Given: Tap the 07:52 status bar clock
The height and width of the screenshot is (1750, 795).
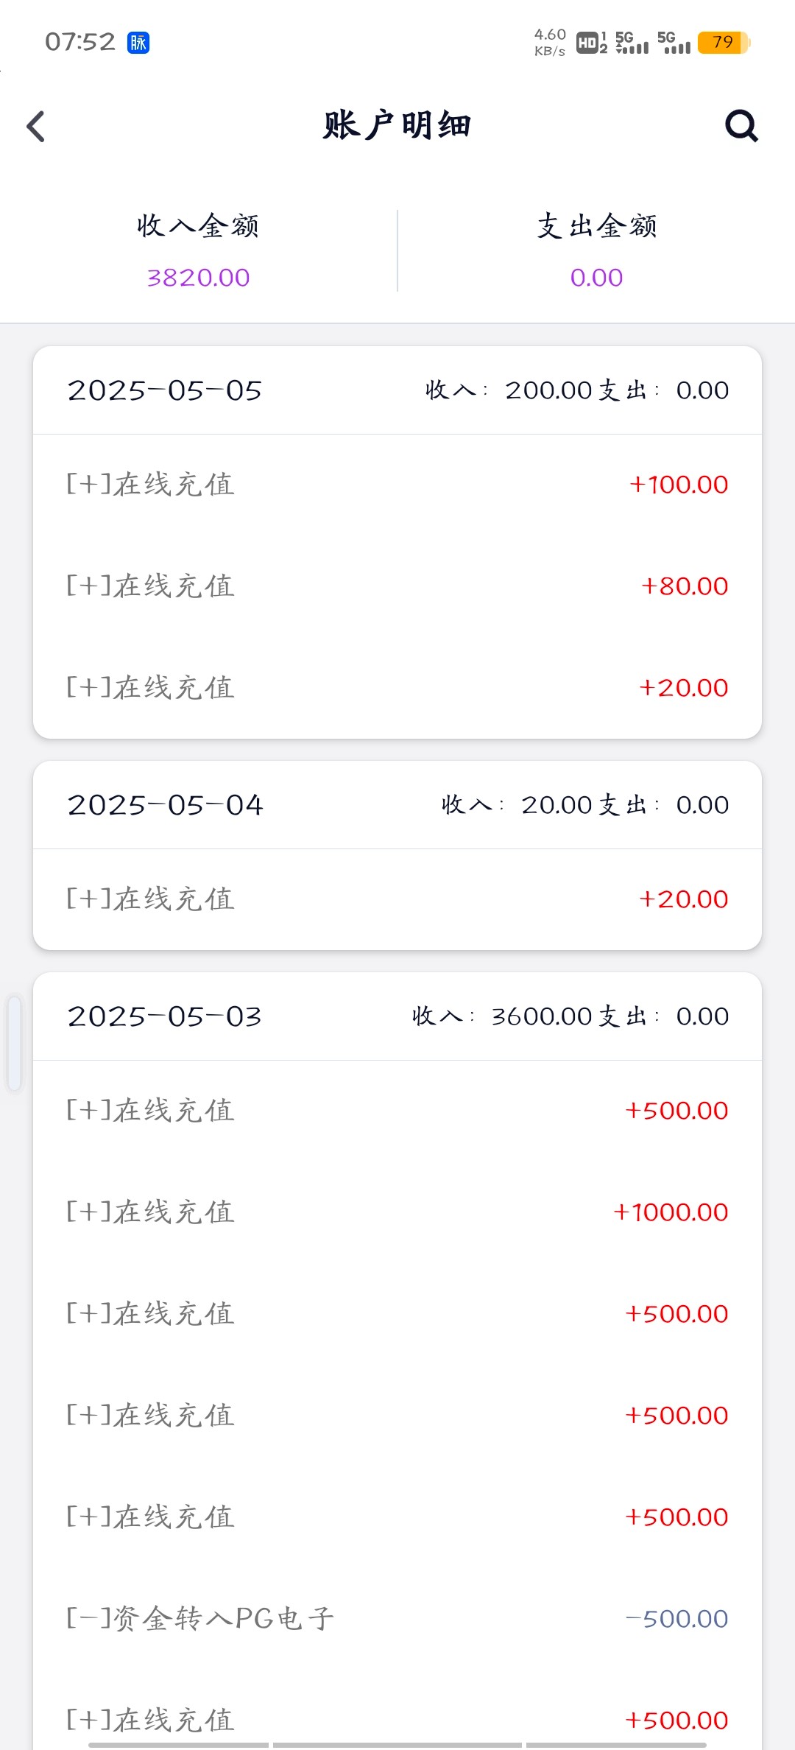Looking at the screenshot, I should (x=80, y=42).
